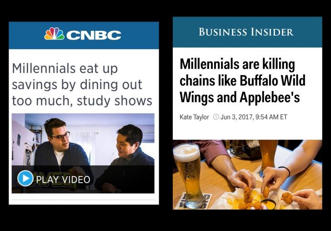Click the clock icon beside the date
The image size is (331, 231).
point(216,117)
